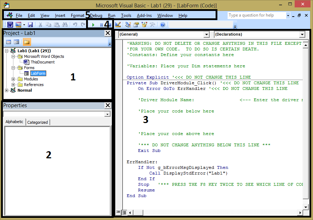Click the VBA icon left of File menu

click(x=10, y=15)
